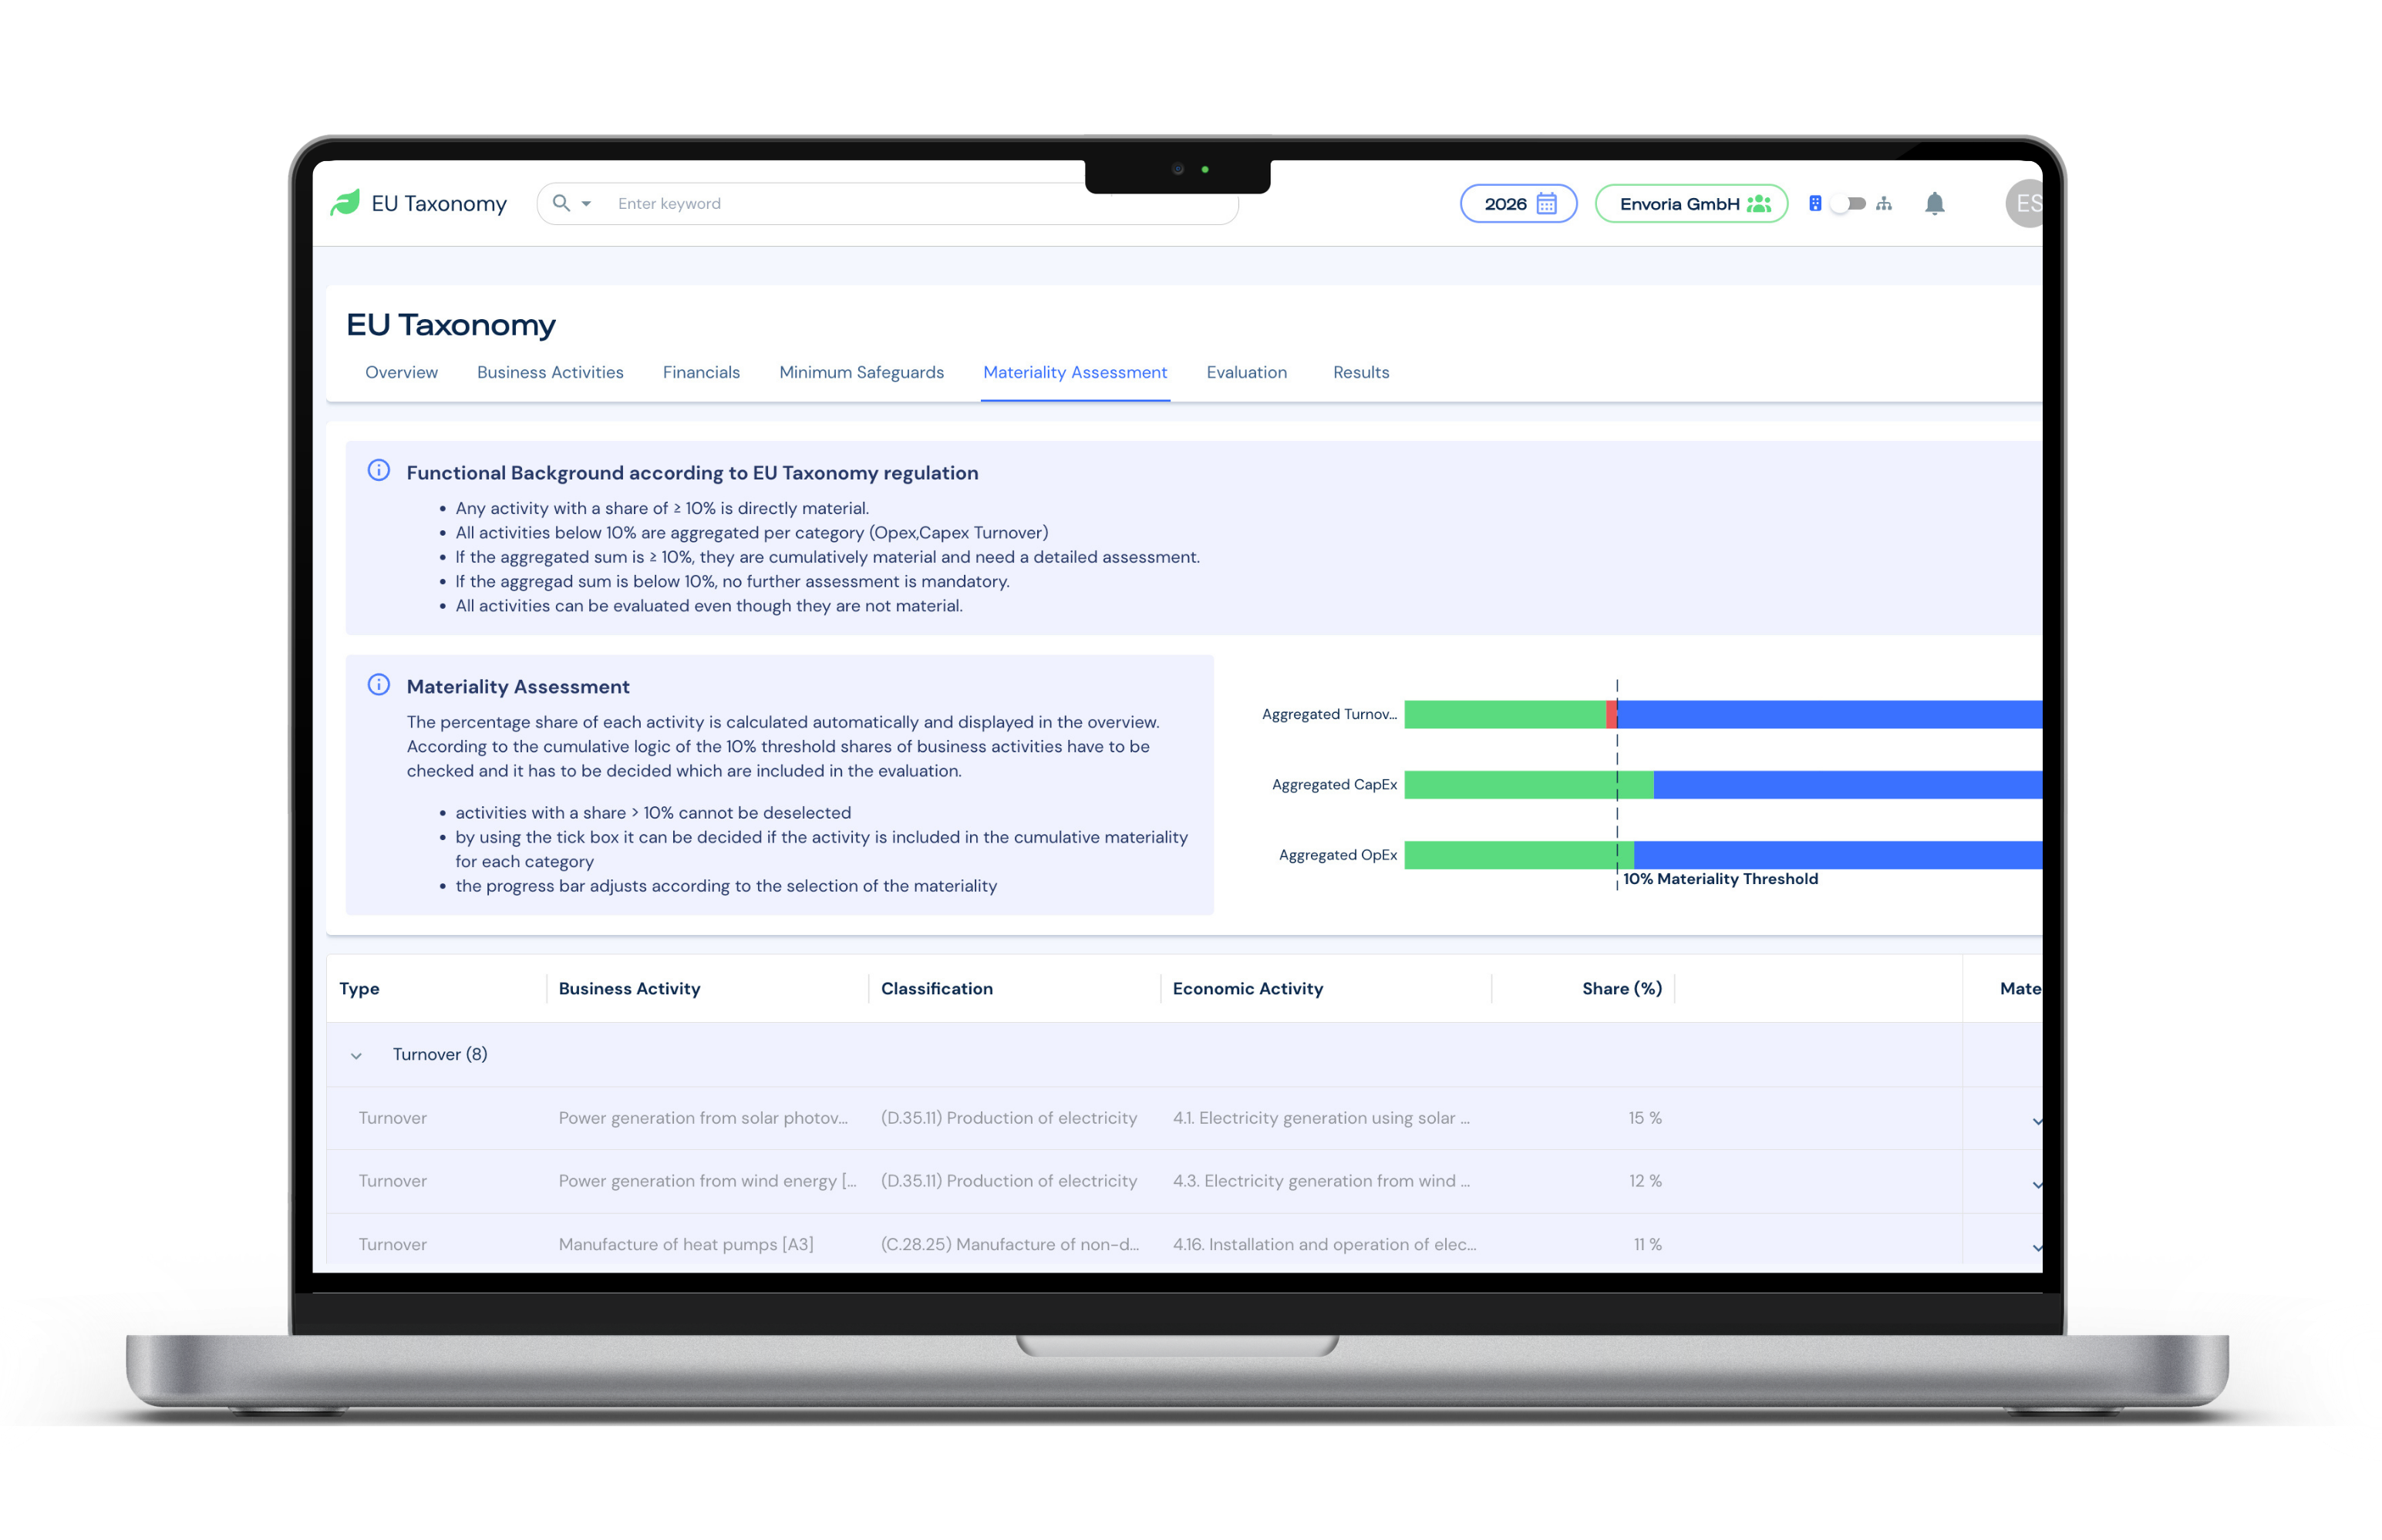Image resolution: width=2382 pixels, height=1540 pixels.
Task: Click the team icon beside Envoria GmbH
Action: [x=1759, y=203]
